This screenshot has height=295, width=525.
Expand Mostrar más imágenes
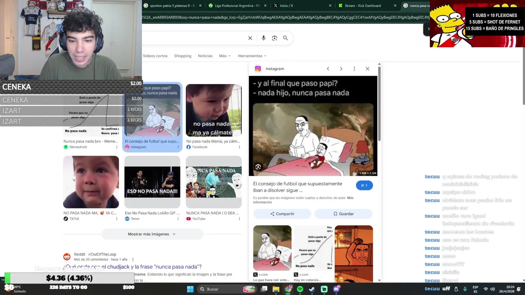click(x=152, y=234)
